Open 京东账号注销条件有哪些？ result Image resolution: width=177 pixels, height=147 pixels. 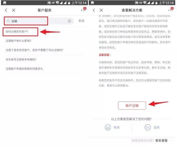tap(21, 59)
